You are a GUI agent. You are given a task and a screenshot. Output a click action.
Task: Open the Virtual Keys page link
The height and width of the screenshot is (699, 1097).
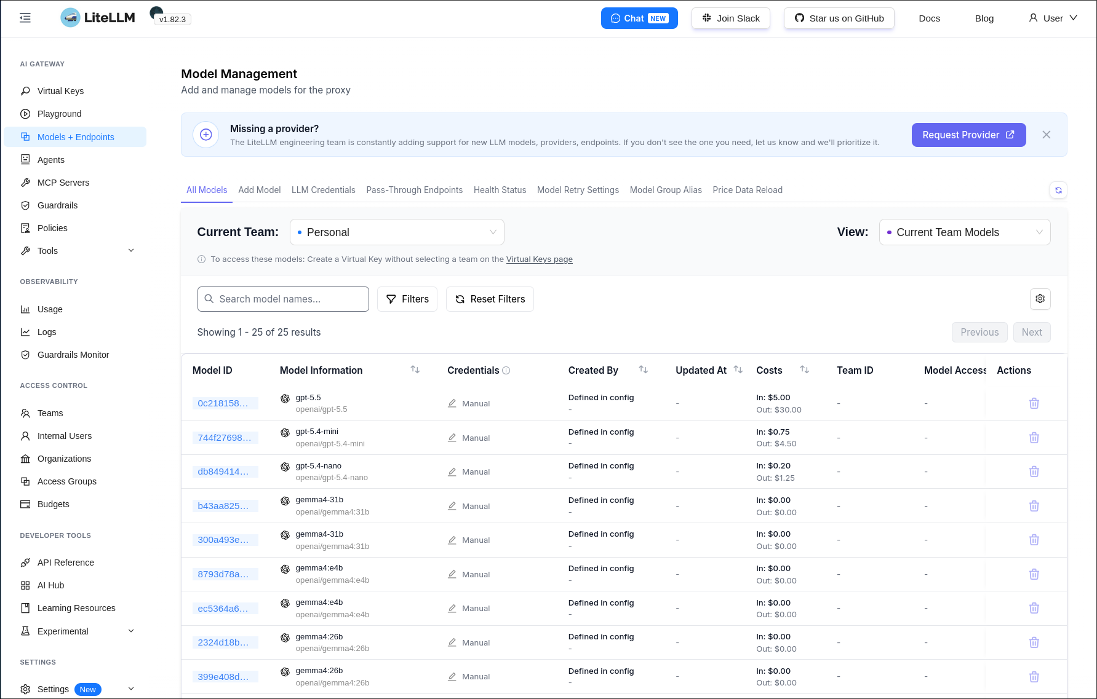(540, 259)
